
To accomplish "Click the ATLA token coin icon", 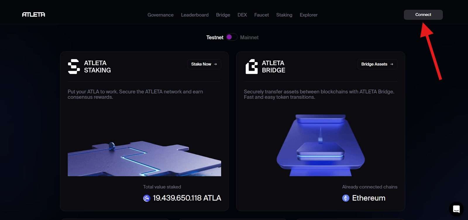I will click(x=147, y=198).
